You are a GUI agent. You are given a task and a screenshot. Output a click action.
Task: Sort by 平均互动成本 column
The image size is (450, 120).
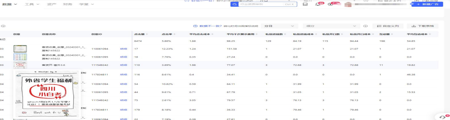coord(430,34)
